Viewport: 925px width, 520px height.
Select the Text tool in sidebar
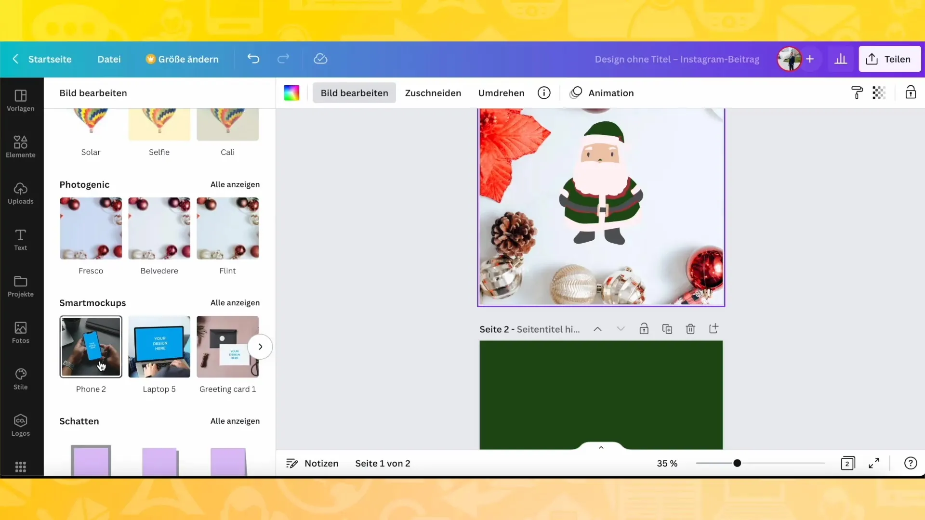coord(20,239)
